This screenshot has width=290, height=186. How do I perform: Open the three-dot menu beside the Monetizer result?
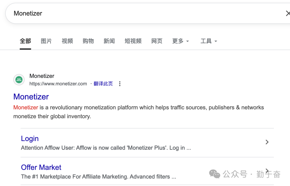point(119,84)
